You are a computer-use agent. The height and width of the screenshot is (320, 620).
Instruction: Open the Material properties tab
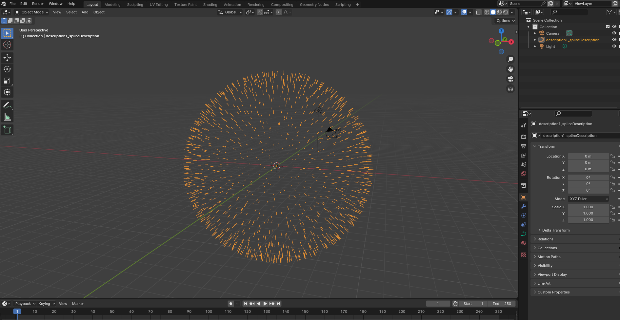(524, 243)
